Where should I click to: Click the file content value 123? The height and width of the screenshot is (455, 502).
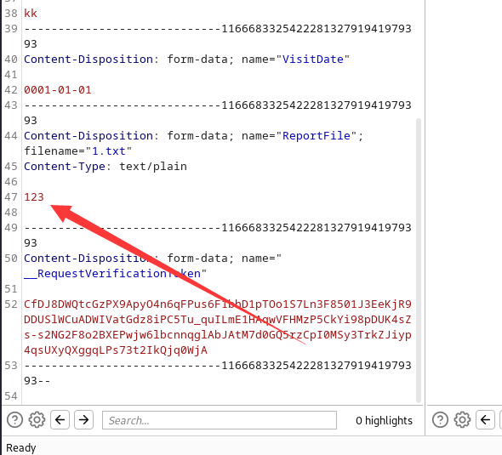tap(34, 197)
